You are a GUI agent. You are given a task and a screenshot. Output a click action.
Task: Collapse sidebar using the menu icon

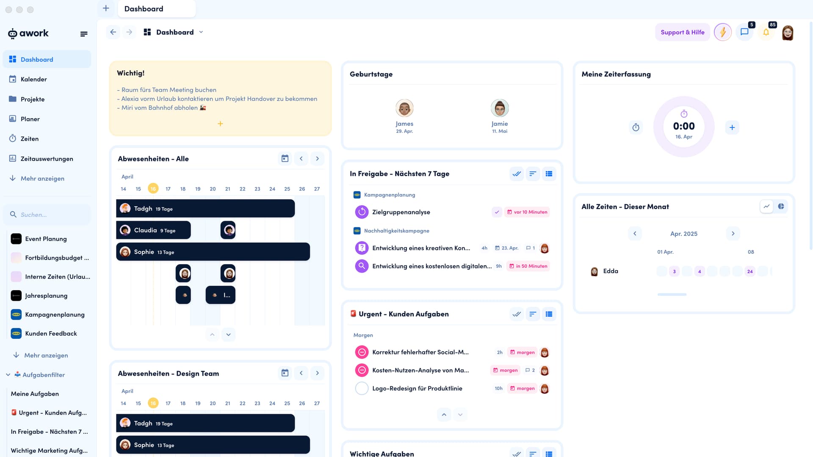tap(84, 34)
